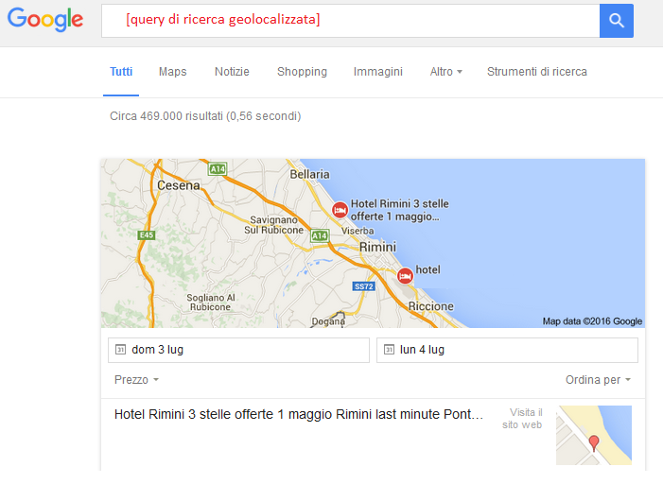Switch to the Immagini tab
The width and height of the screenshot is (663, 484).
tap(377, 72)
